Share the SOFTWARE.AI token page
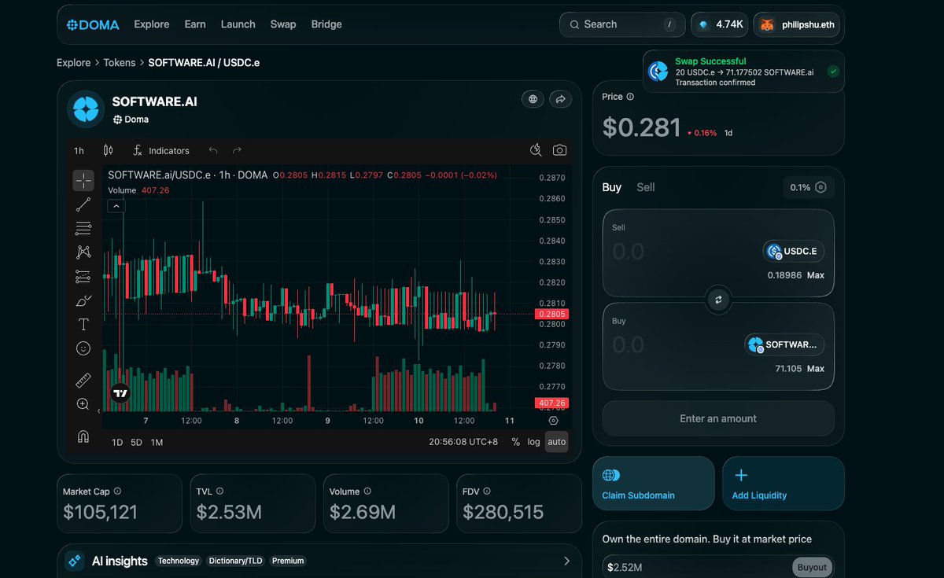The height and width of the screenshot is (578, 944). pyautogui.click(x=560, y=99)
